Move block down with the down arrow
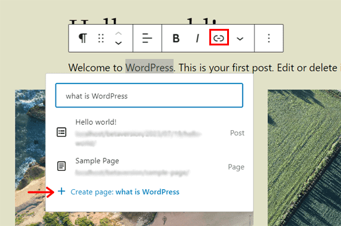Image resolution: width=341 pixels, height=226 pixels. tap(118, 43)
